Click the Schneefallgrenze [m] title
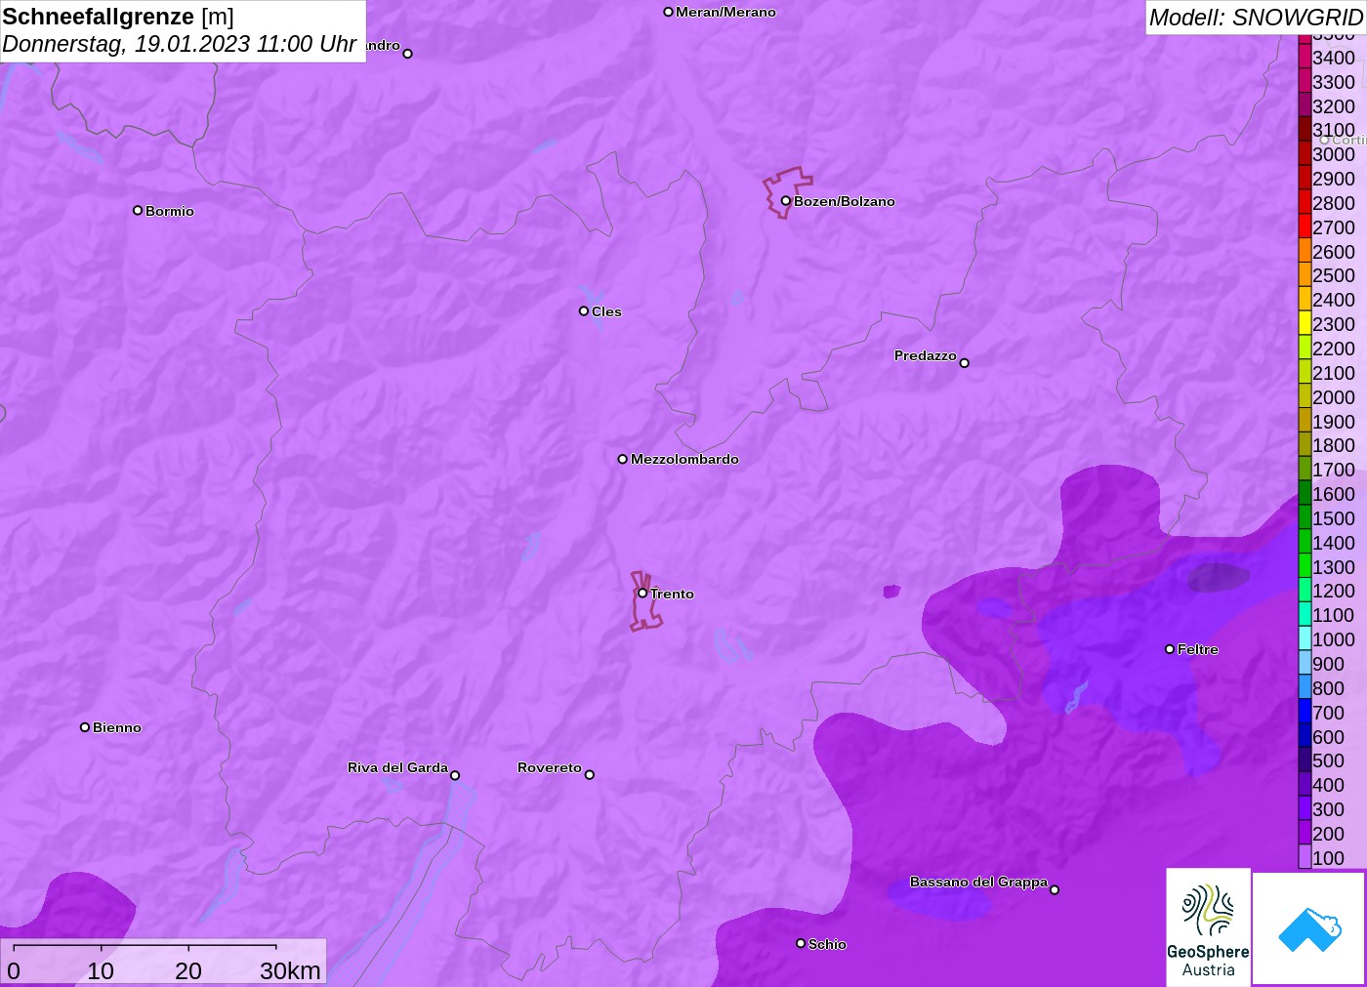The width and height of the screenshot is (1367, 987). coord(118,17)
